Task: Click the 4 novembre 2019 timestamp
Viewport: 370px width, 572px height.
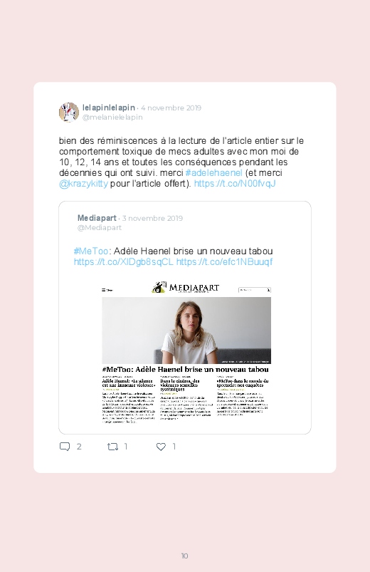Action: click(x=171, y=108)
